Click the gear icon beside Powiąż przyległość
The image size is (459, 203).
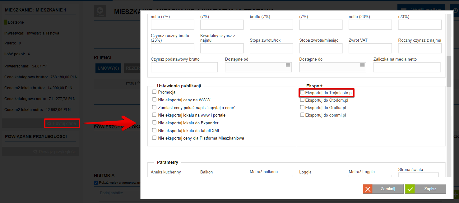point(35,152)
